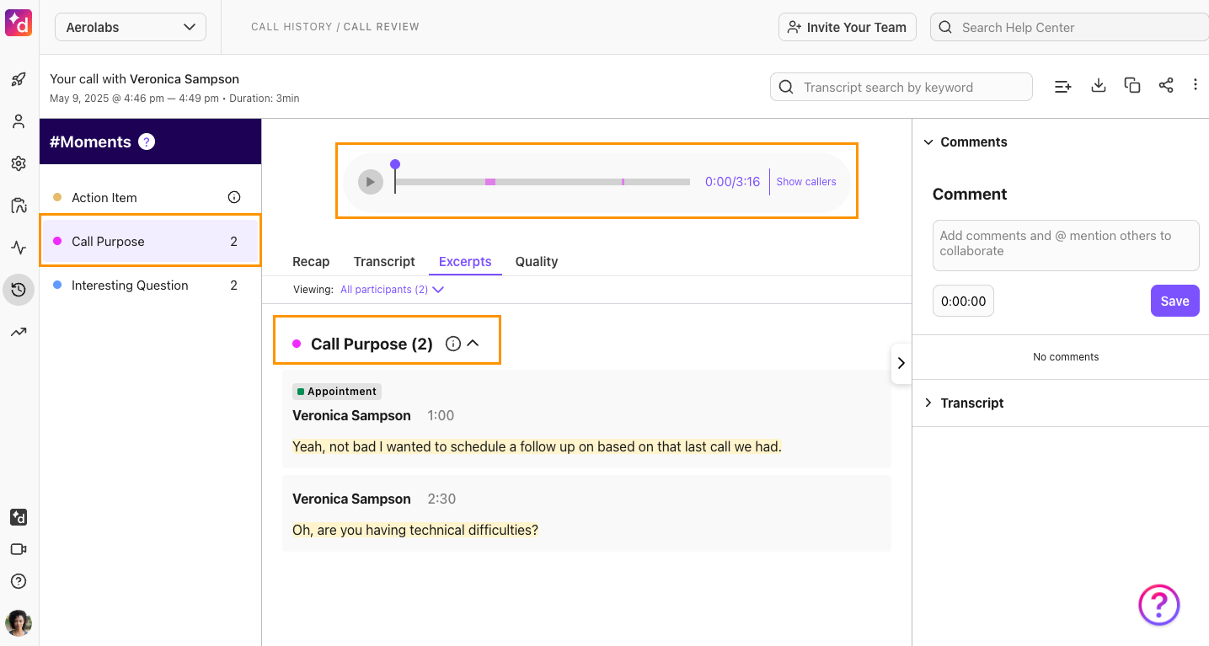Image resolution: width=1209 pixels, height=646 pixels.
Task: Open the playlists clipboard sidebar icon
Action: coord(19,206)
